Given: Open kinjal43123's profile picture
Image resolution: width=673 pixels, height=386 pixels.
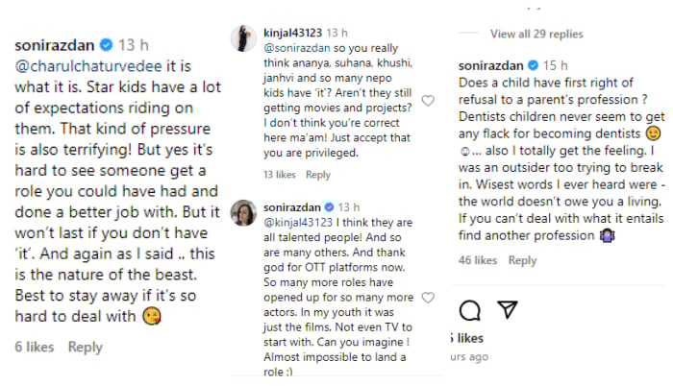Looking at the screenshot, I should click(243, 36).
